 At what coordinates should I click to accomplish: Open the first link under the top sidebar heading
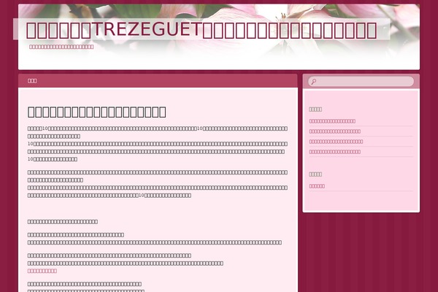332,121
